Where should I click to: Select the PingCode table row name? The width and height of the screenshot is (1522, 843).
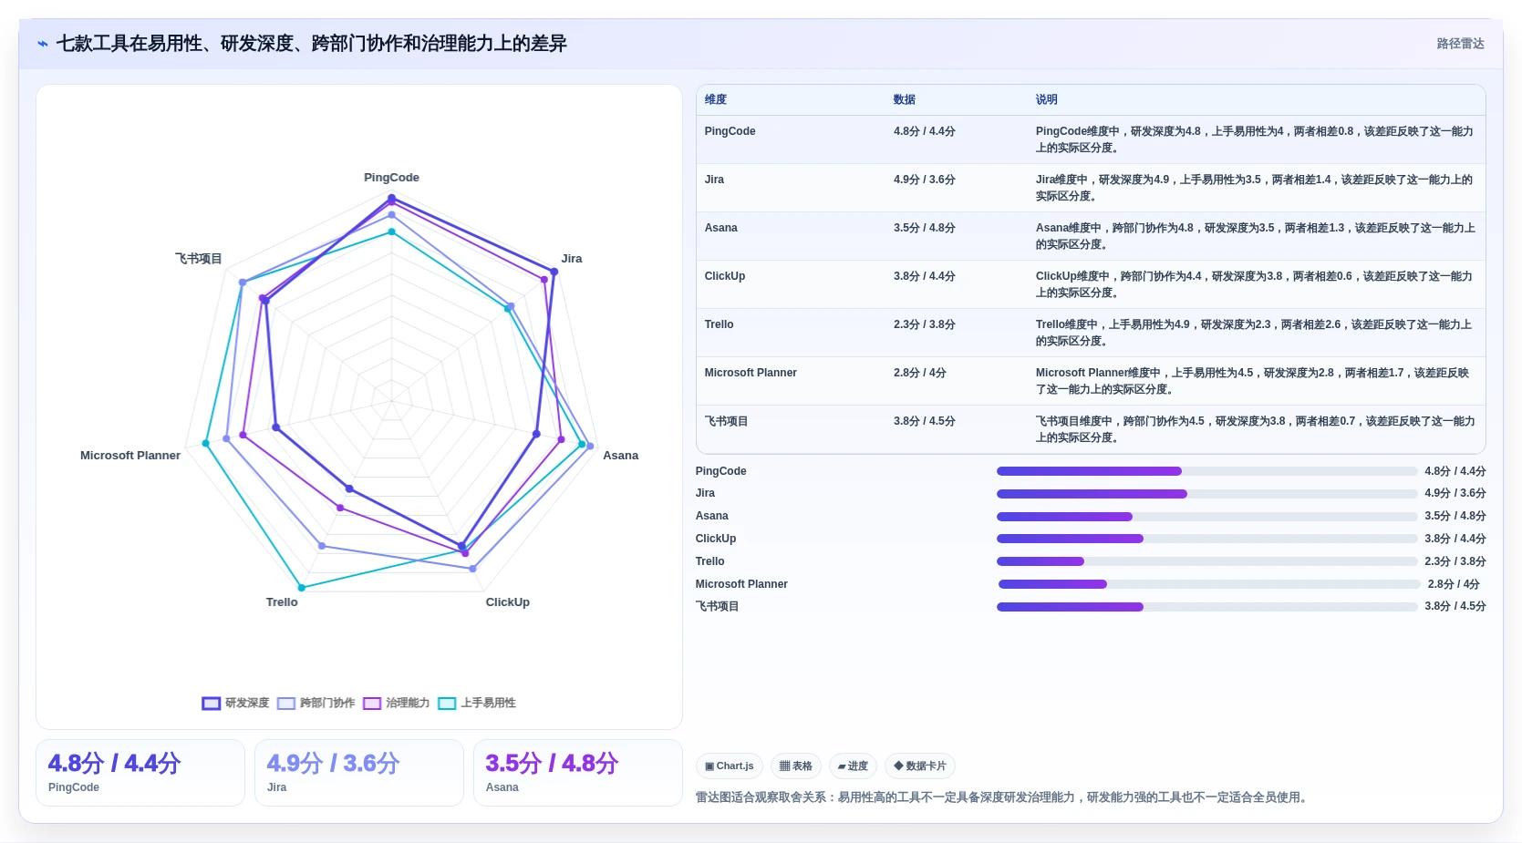(730, 131)
